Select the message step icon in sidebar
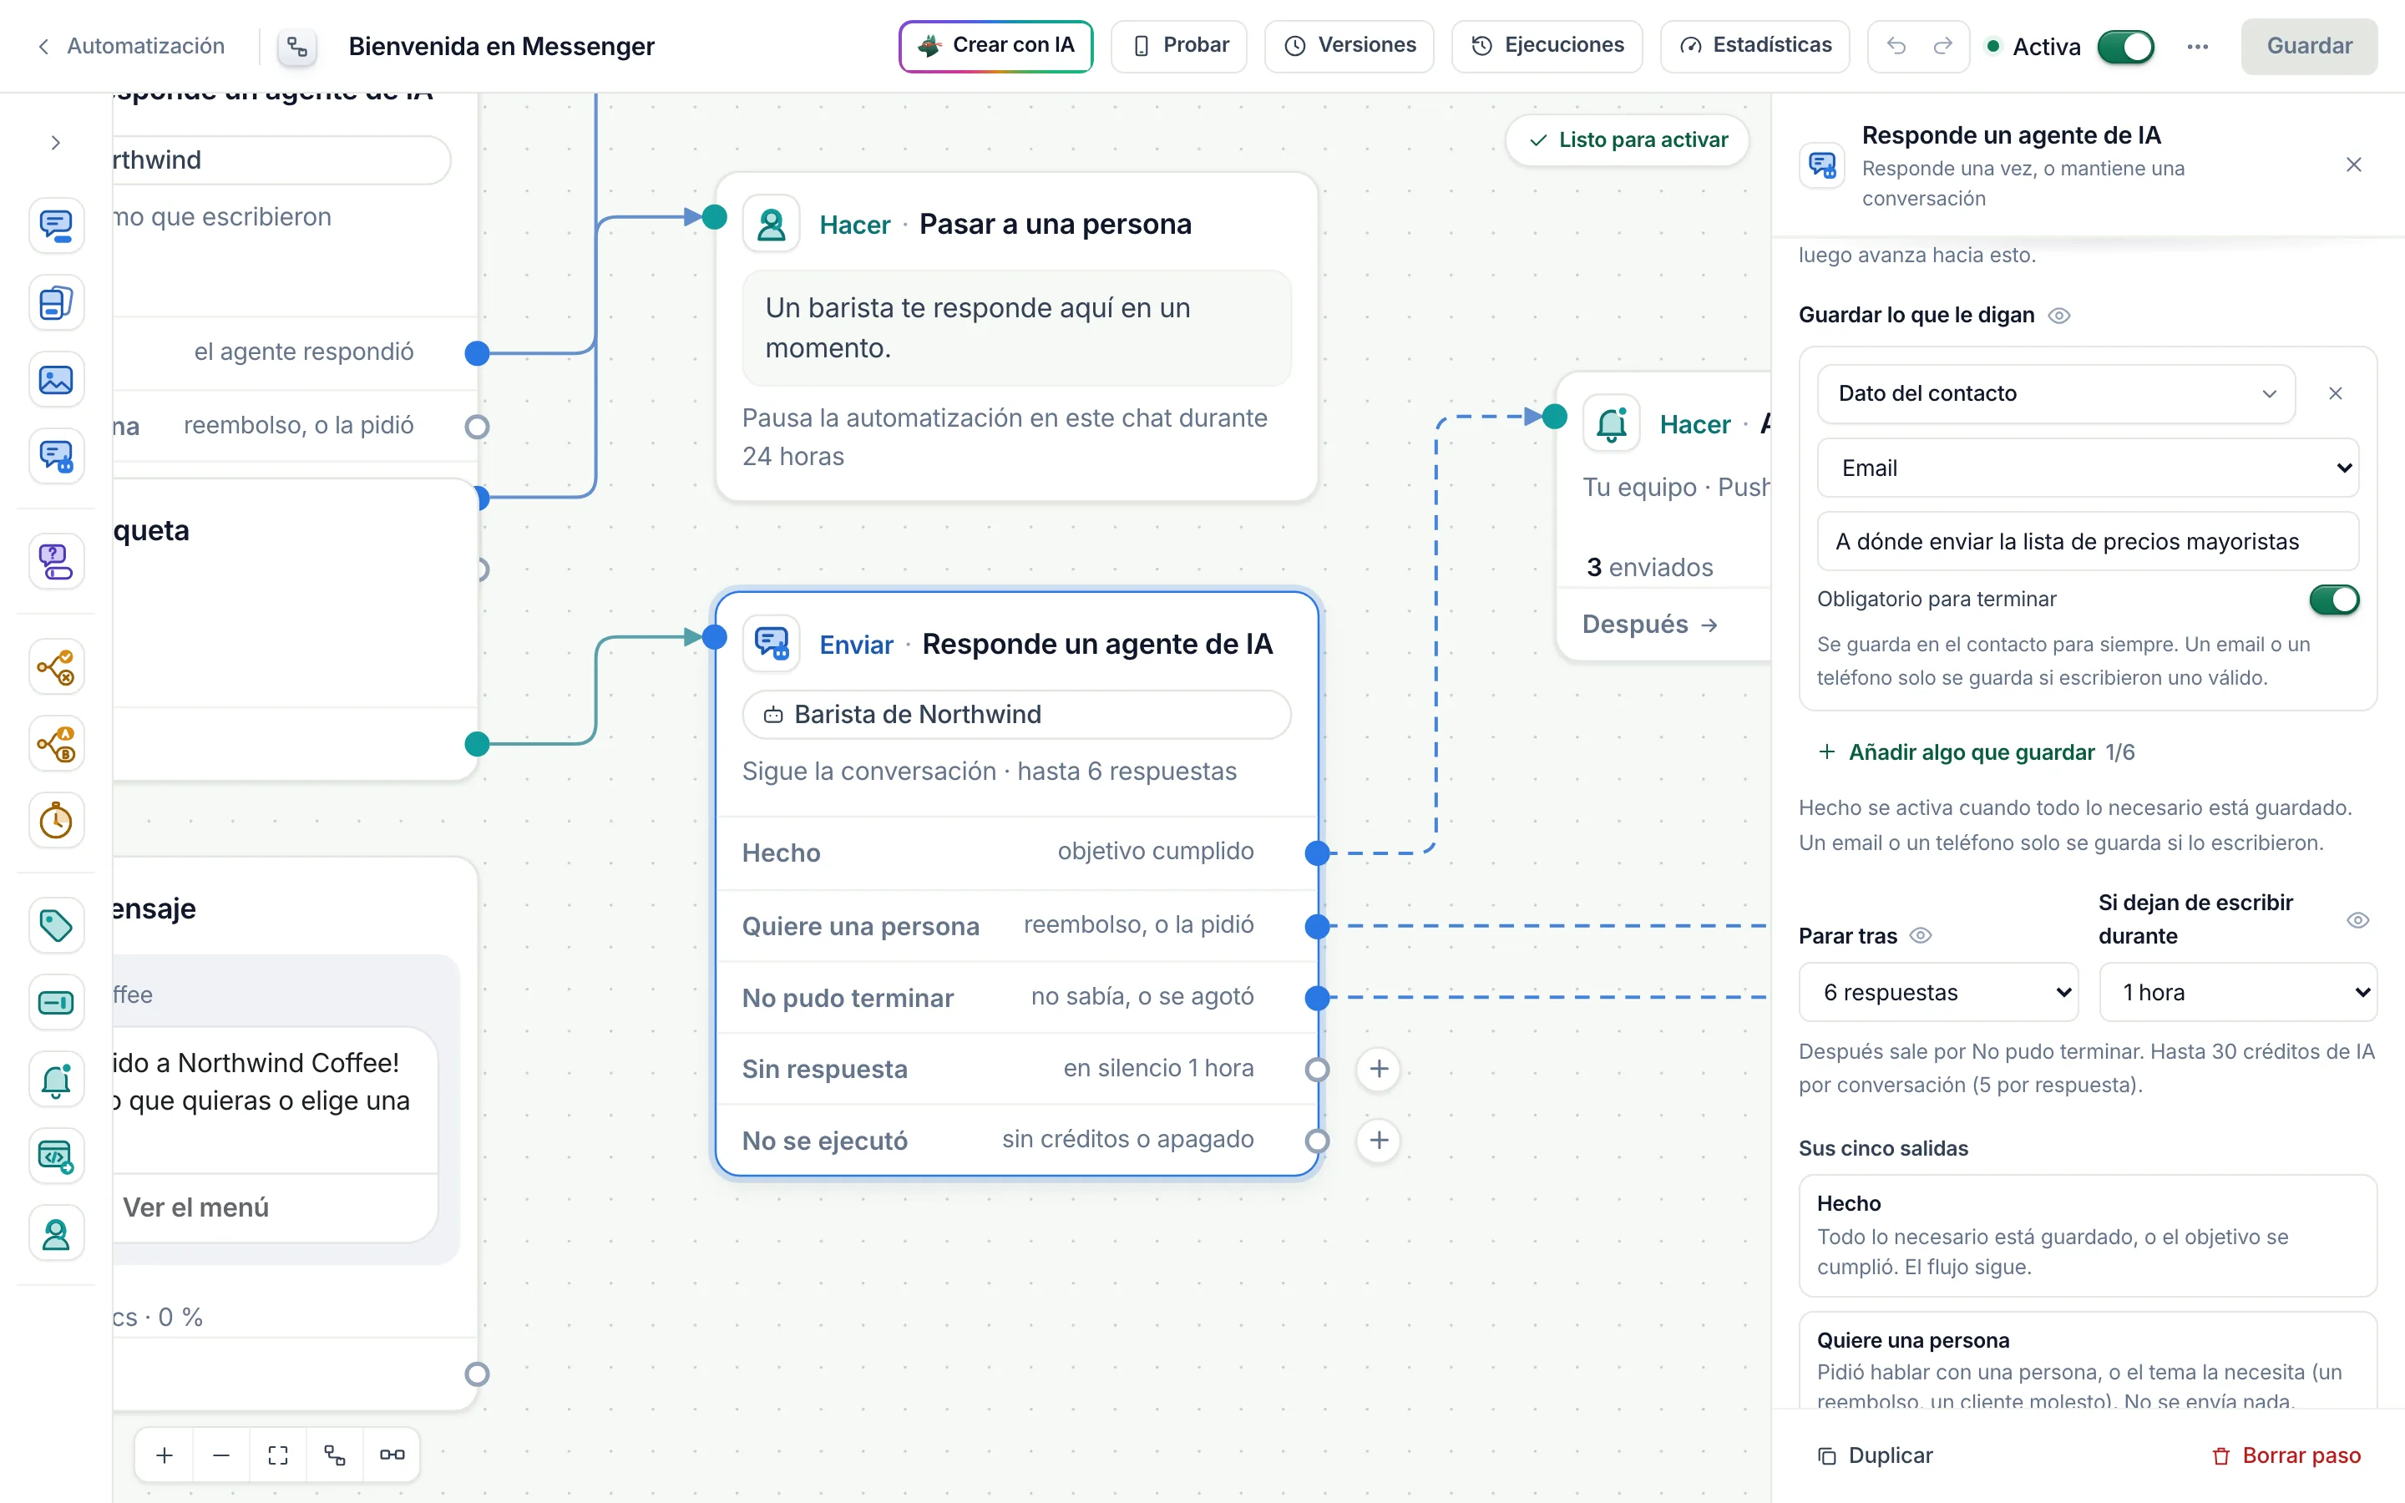 click(56, 225)
